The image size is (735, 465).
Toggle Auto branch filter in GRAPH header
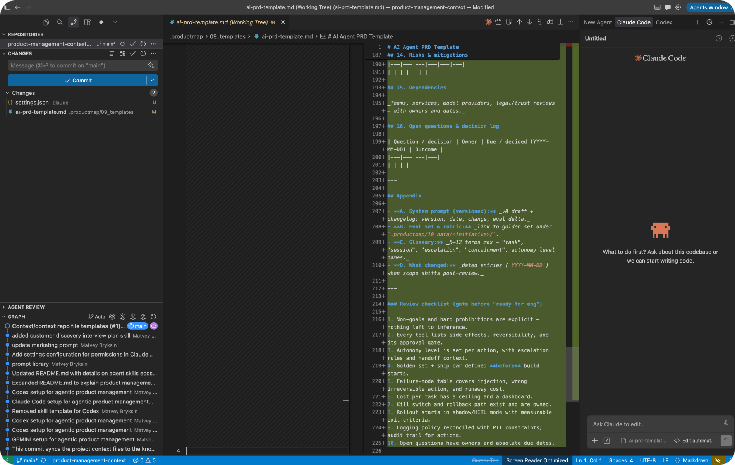[97, 317]
